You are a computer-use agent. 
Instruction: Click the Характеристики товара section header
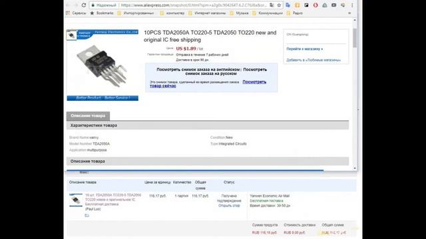[208, 125]
